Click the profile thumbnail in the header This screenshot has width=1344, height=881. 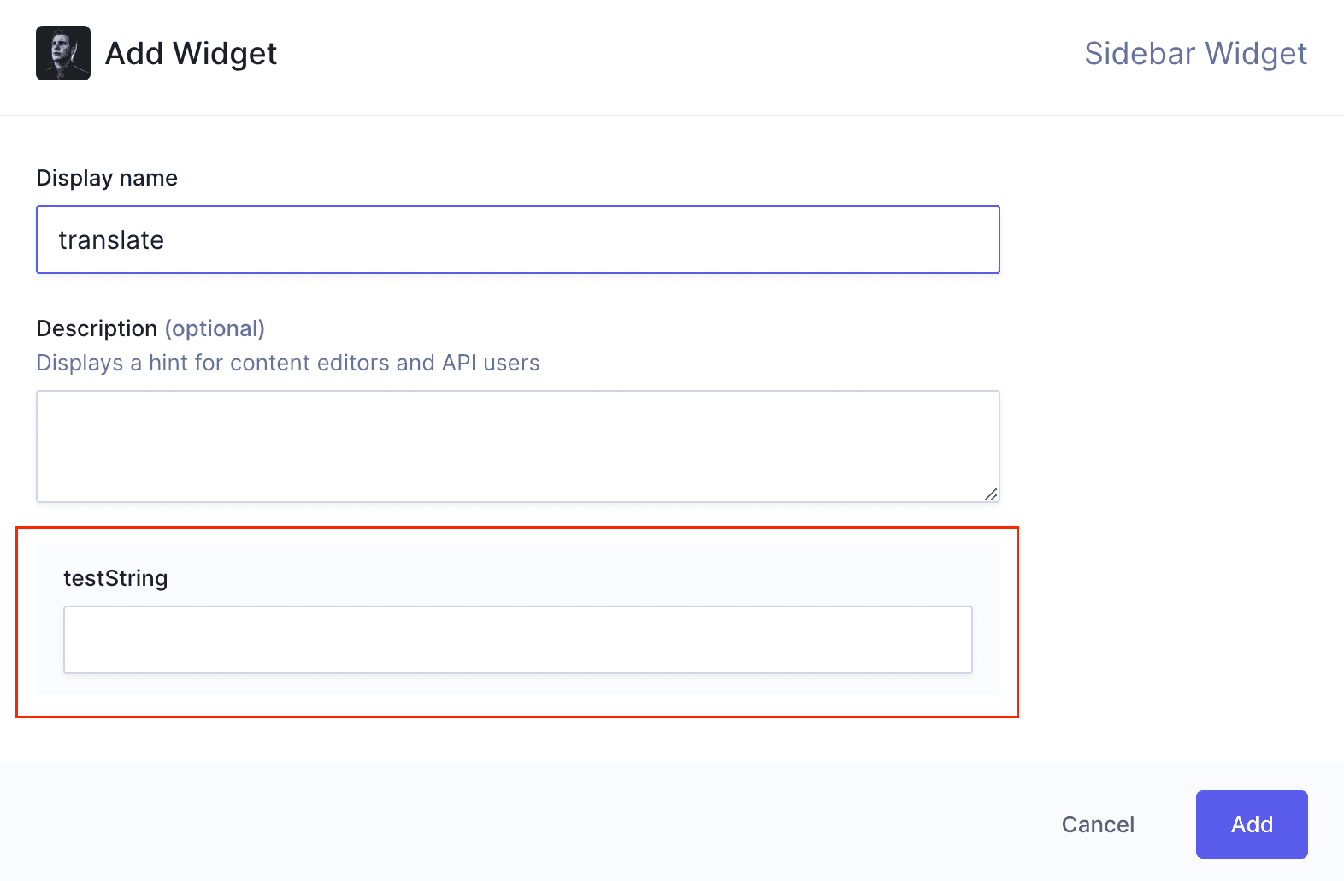coord(62,52)
